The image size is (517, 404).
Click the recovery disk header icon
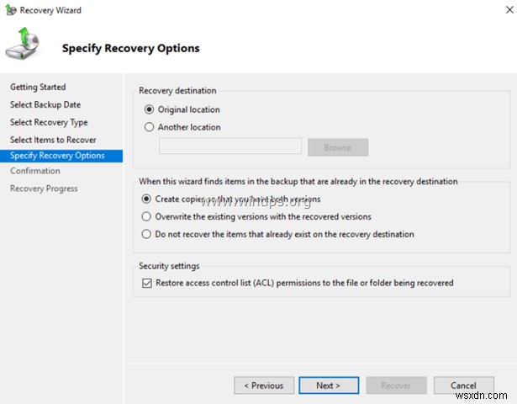[23, 44]
